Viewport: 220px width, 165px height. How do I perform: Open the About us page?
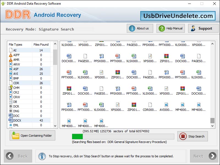[x=140, y=28]
